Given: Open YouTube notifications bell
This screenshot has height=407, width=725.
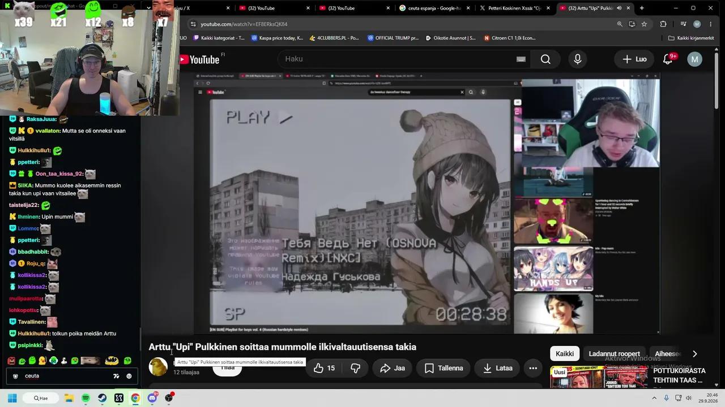Looking at the screenshot, I should 668,59.
